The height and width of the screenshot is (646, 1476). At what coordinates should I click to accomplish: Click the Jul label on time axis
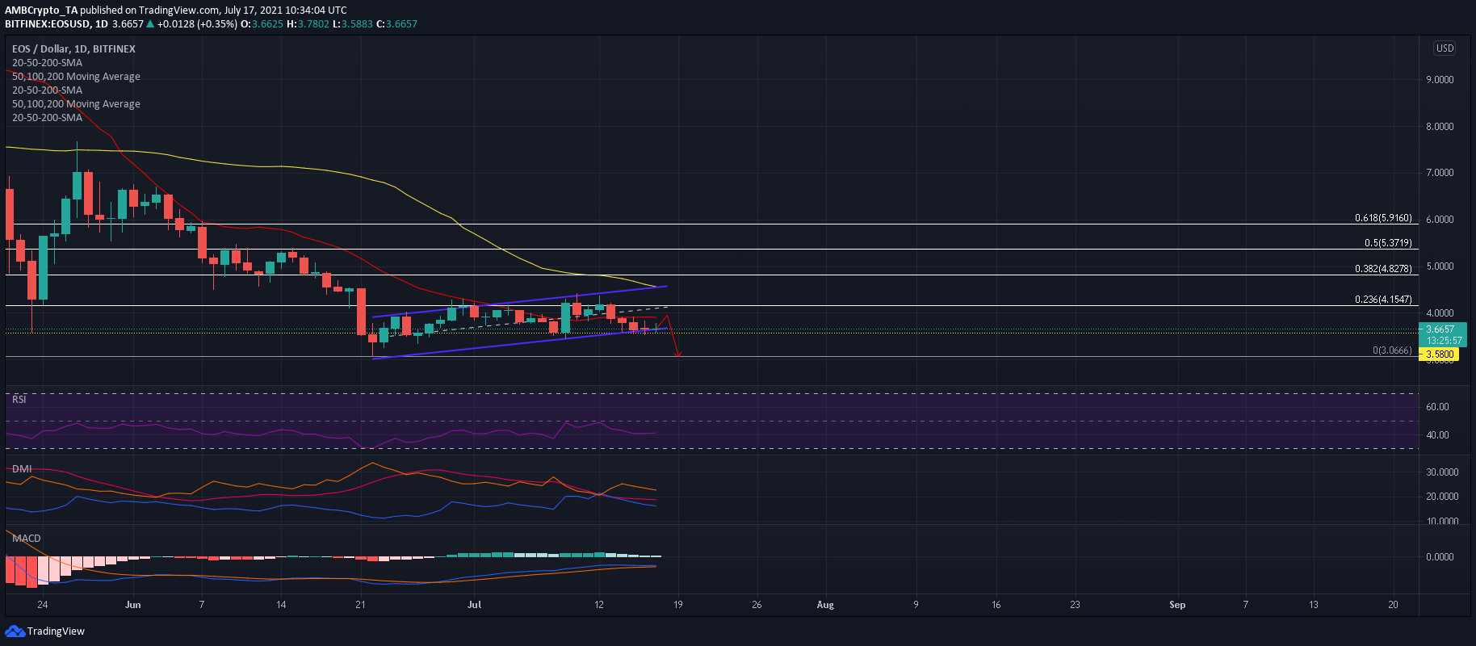click(475, 605)
